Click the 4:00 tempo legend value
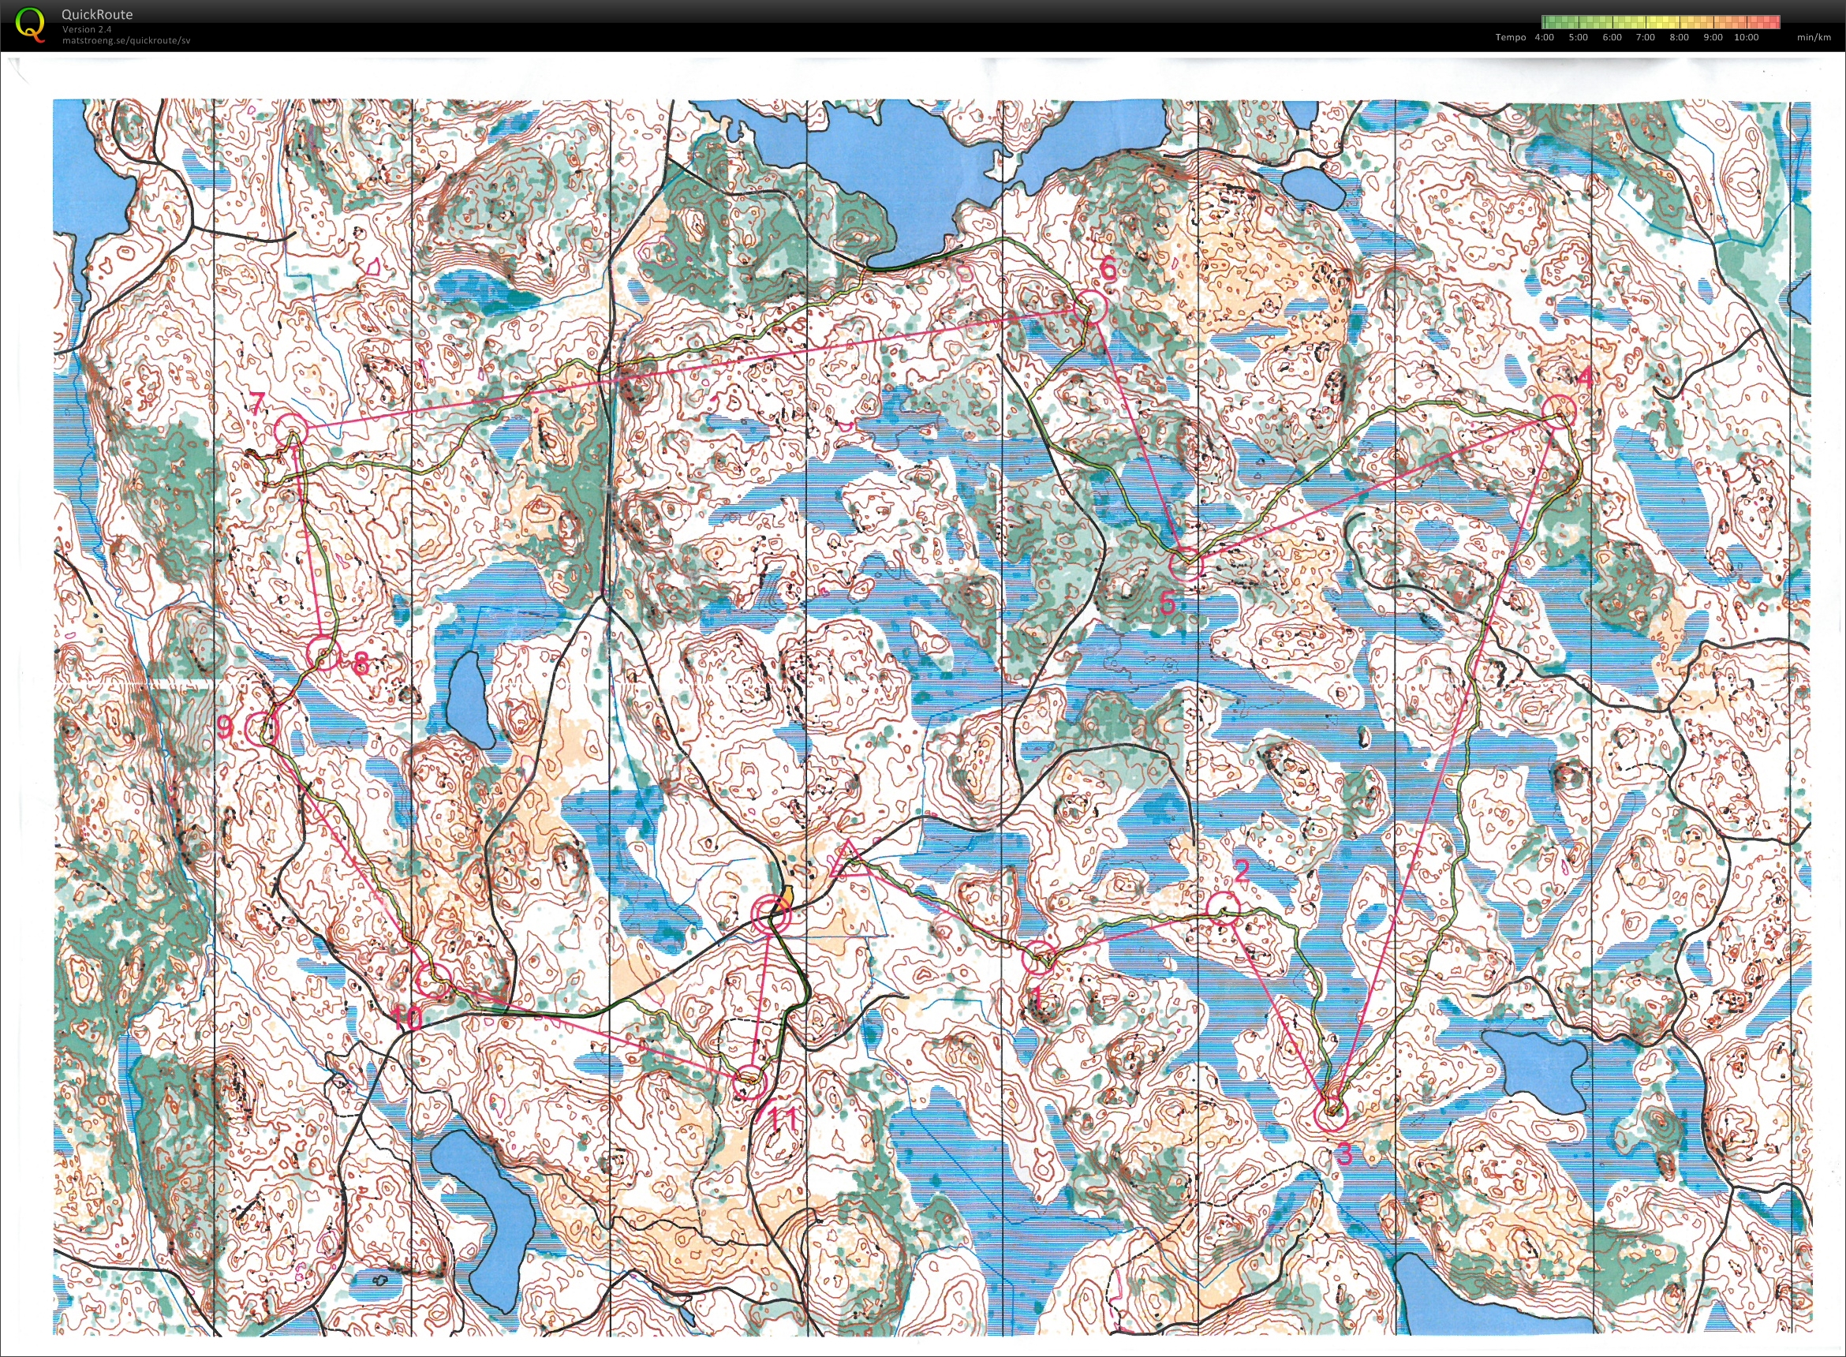 (1544, 37)
